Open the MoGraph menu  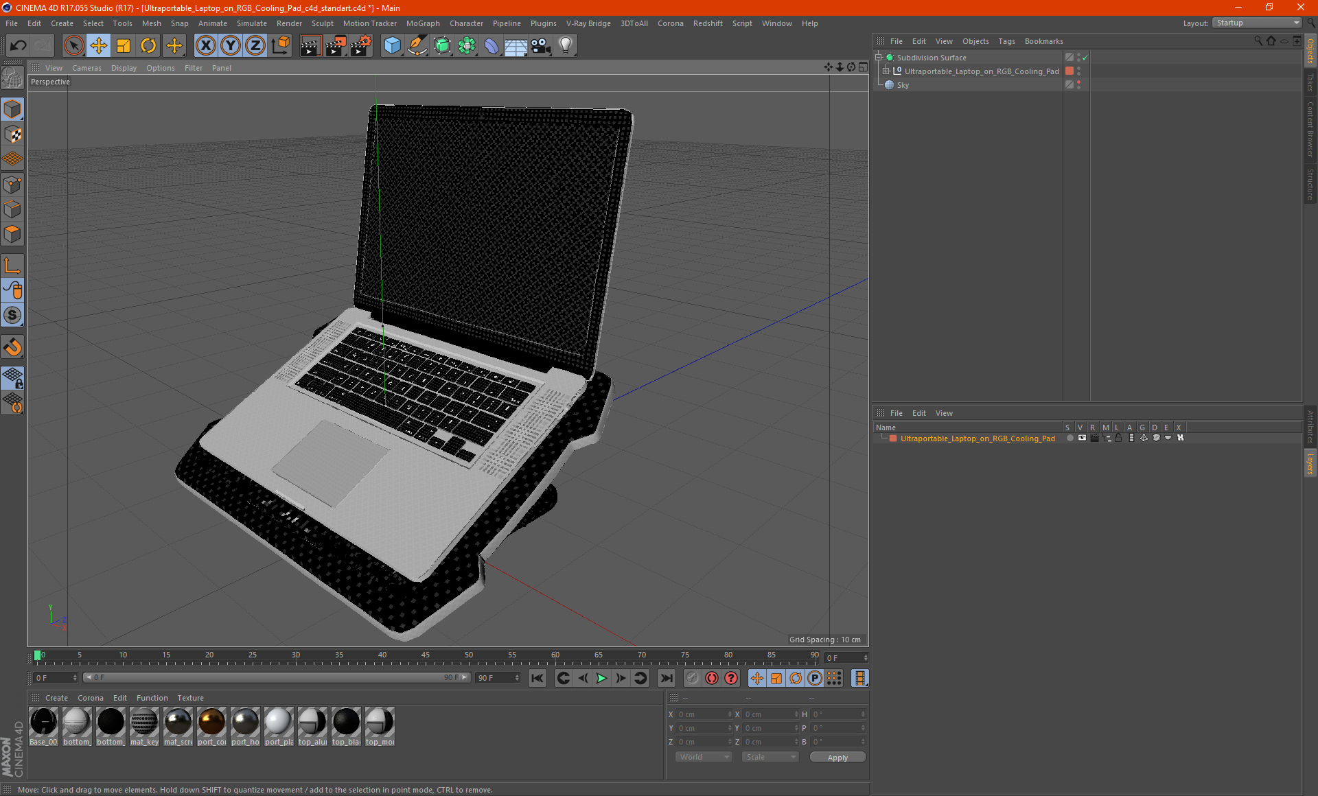(x=422, y=23)
